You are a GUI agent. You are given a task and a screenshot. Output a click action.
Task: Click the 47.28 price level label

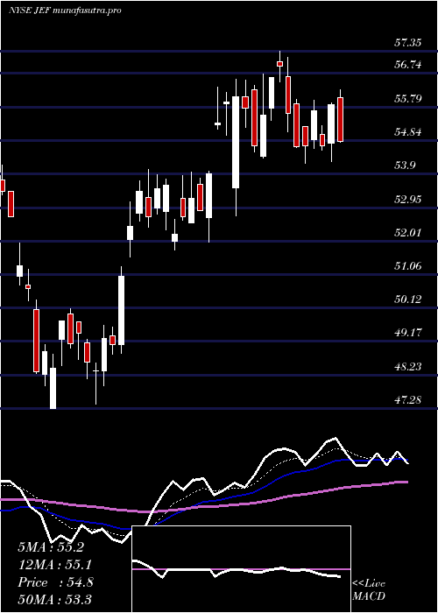click(408, 400)
